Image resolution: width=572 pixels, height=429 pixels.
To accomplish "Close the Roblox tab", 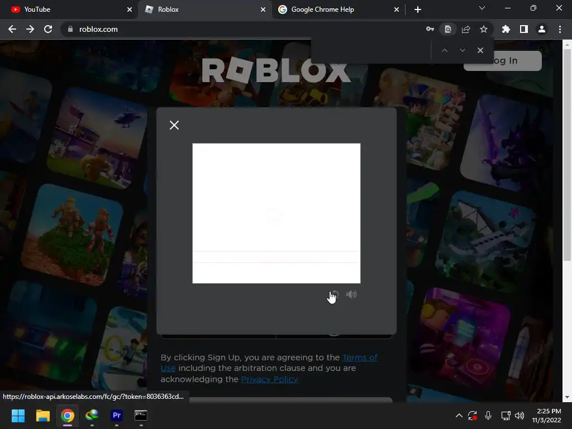I will coord(263,9).
